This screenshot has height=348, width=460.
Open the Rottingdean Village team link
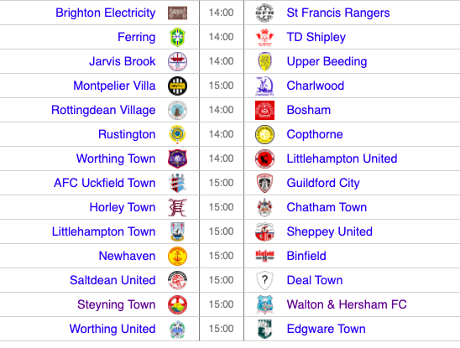[103, 110]
